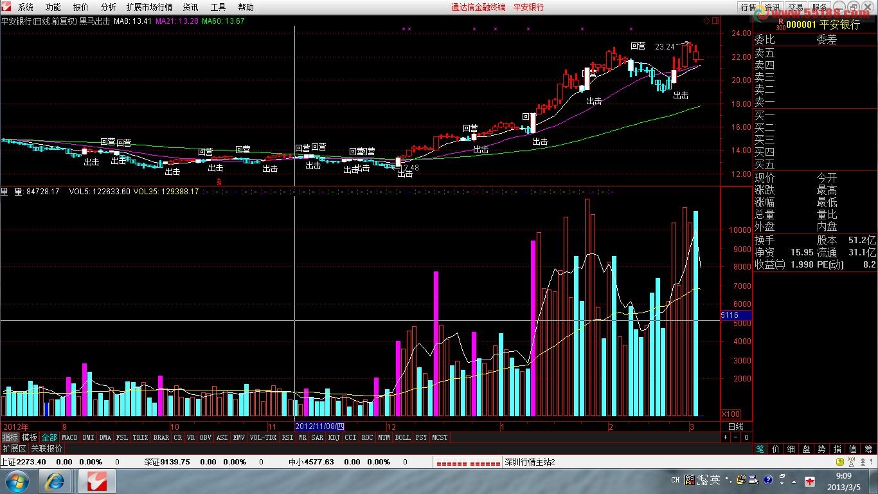Select the 指 tab in the quote panel

pos(838,449)
